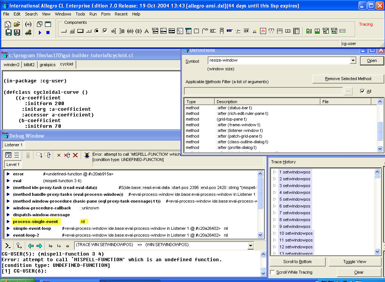Click the Open button in Definitions
Screen dimensions: 385x282
[x=371, y=60]
